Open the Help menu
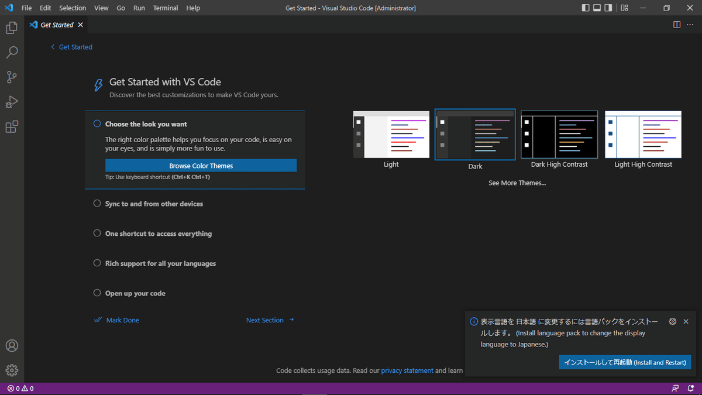The width and height of the screenshot is (702, 395). (193, 8)
